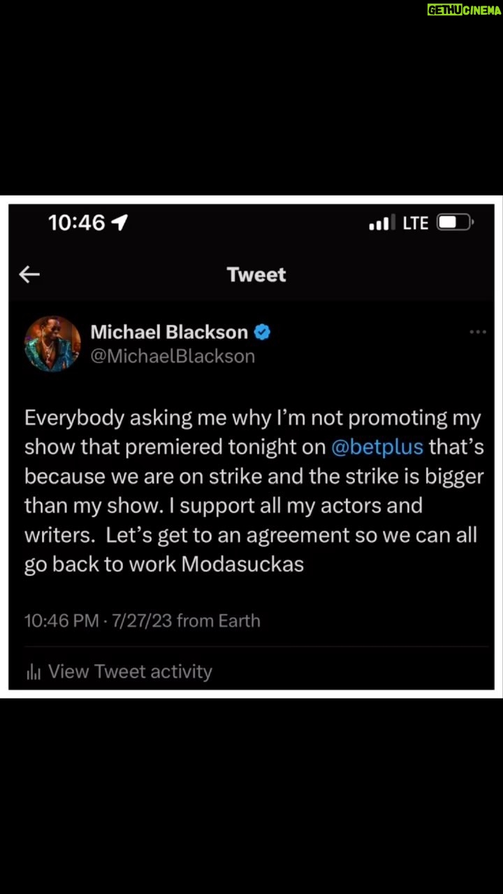Click the blue verified badge
The height and width of the screenshot is (894, 503).
coord(262,332)
